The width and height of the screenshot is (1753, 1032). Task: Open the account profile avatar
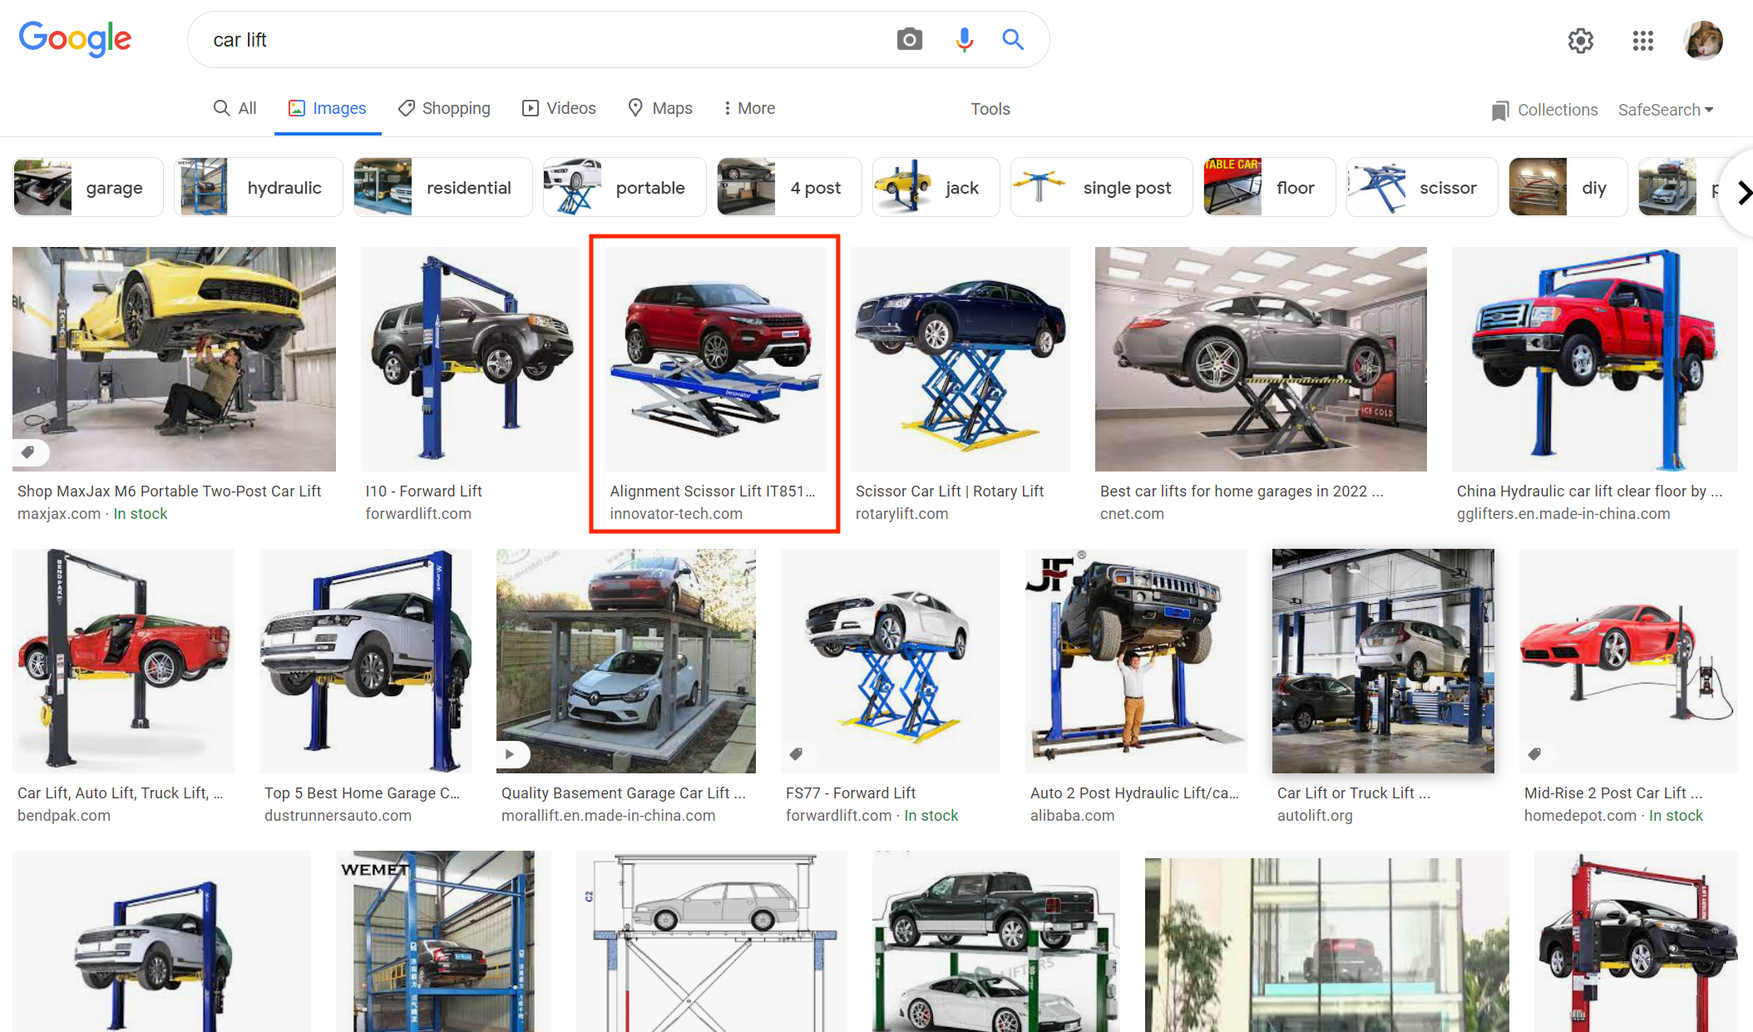[1702, 40]
